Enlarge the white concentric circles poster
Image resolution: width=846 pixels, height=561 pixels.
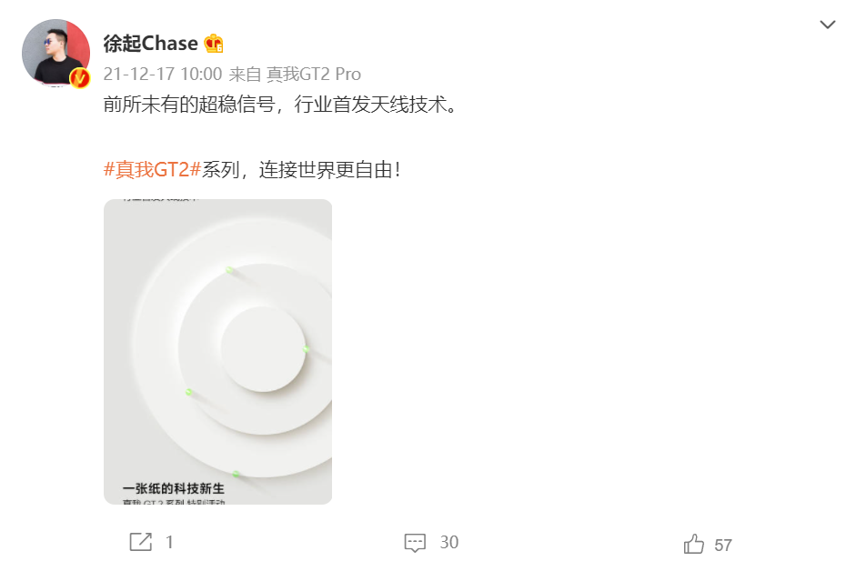(218, 352)
